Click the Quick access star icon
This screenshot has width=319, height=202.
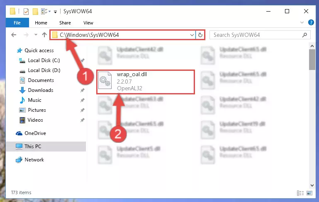19,50
